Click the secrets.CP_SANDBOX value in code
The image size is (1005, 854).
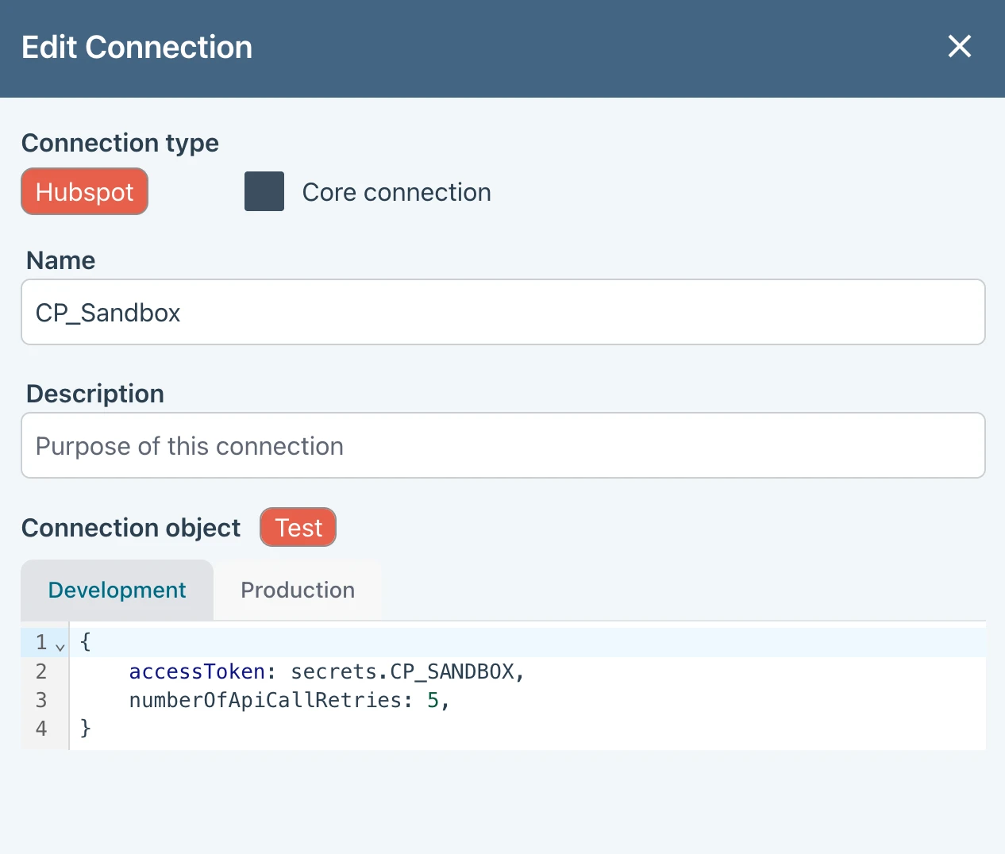coord(402,671)
